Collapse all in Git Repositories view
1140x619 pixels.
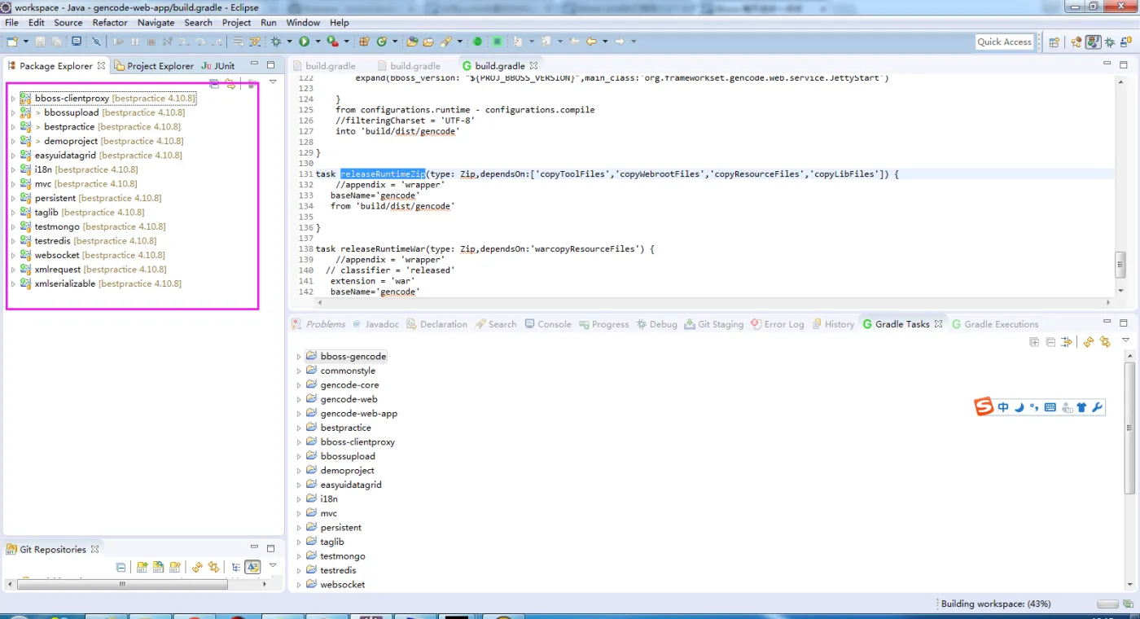tap(121, 567)
